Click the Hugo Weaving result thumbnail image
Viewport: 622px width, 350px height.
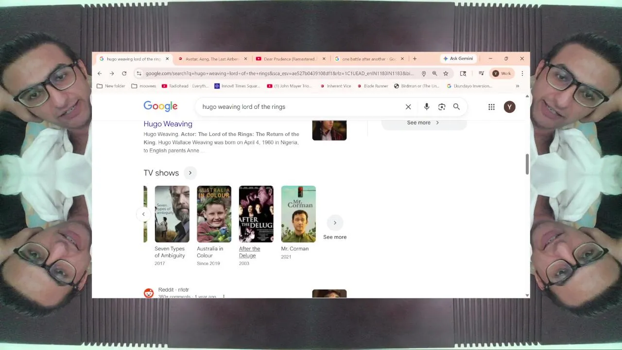point(329,130)
